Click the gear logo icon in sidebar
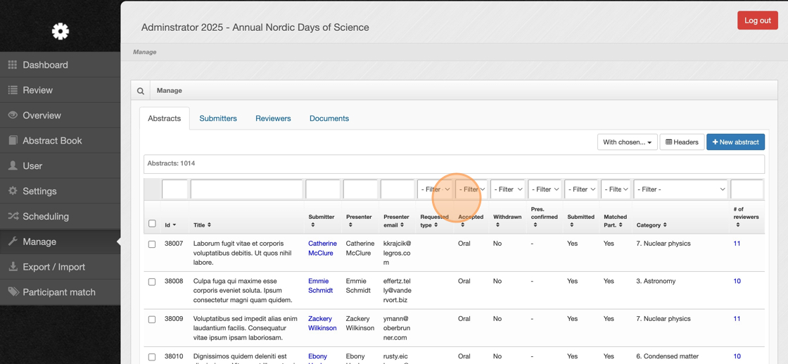 (x=61, y=31)
